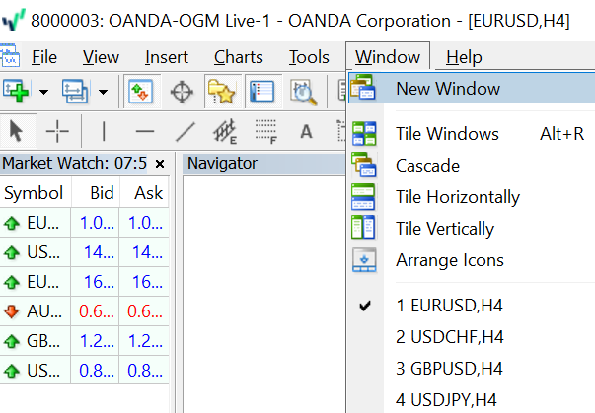Choose New Window from Window menu

click(x=472, y=88)
